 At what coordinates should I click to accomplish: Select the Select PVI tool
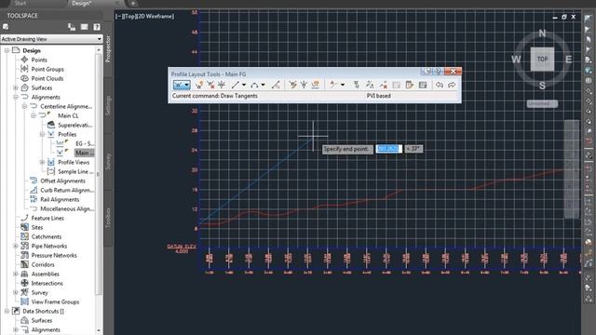click(356, 85)
